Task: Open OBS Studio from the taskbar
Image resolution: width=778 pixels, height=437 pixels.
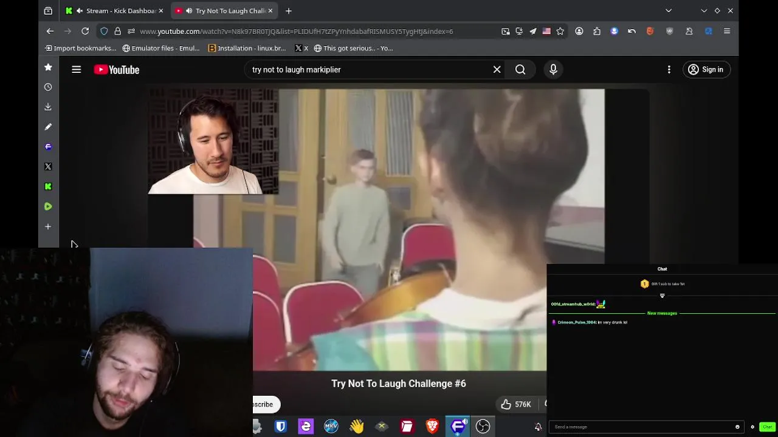Action: click(483, 427)
